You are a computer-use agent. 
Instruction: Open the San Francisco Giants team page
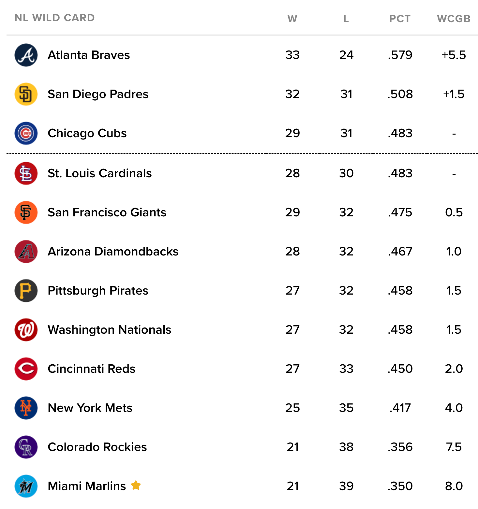coord(107,212)
